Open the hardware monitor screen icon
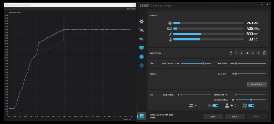274x124 pixels. pyautogui.click(x=142, y=48)
